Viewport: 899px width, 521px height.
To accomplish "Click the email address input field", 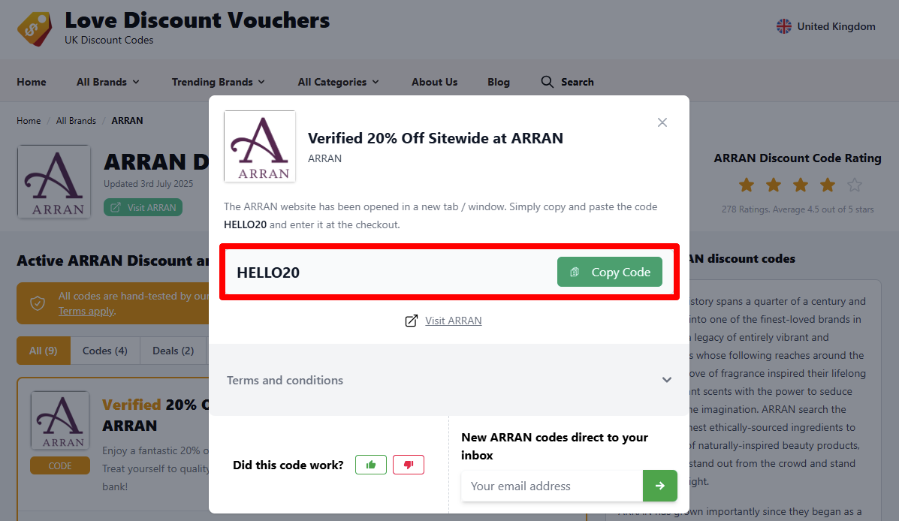I will [552, 486].
